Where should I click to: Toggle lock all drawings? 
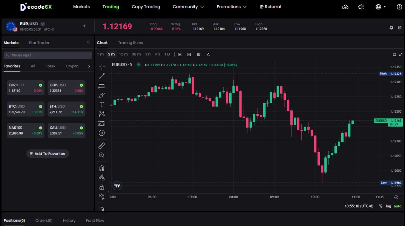tap(101, 187)
